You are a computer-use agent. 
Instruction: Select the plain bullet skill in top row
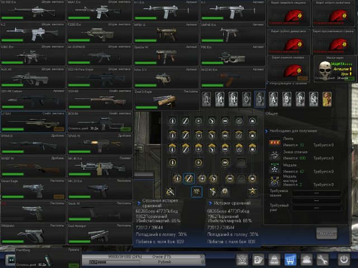tap(172, 121)
